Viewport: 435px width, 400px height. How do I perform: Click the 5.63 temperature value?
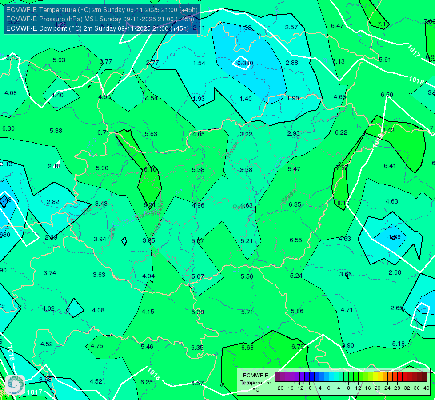[151, 134]
